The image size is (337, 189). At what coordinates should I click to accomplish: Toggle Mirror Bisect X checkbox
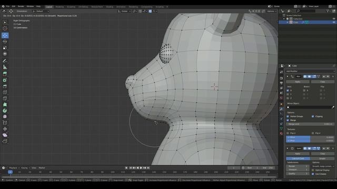[x=304, y=90]
